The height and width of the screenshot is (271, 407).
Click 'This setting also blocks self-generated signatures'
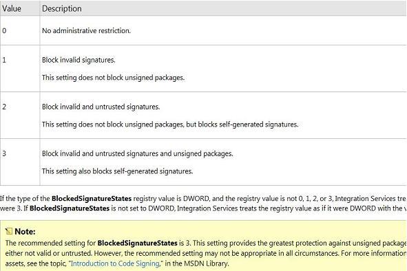pos(117,171)
